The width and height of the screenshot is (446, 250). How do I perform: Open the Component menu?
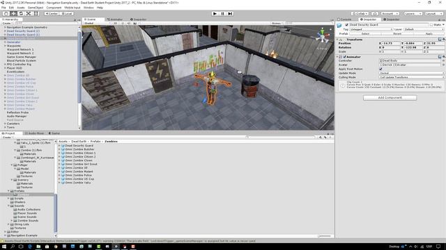pyautogui.click(x=54, y=8)
